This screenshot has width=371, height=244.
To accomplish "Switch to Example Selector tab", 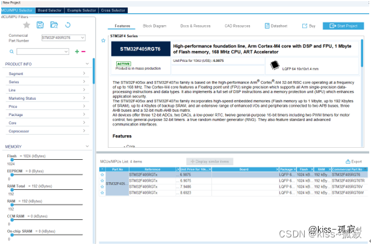I will pyautogui.click(x=81, y=10).
